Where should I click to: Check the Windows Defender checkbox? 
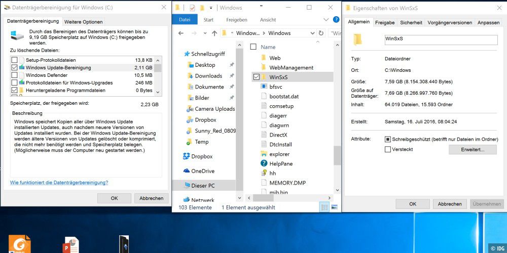[x=14, y=75]
